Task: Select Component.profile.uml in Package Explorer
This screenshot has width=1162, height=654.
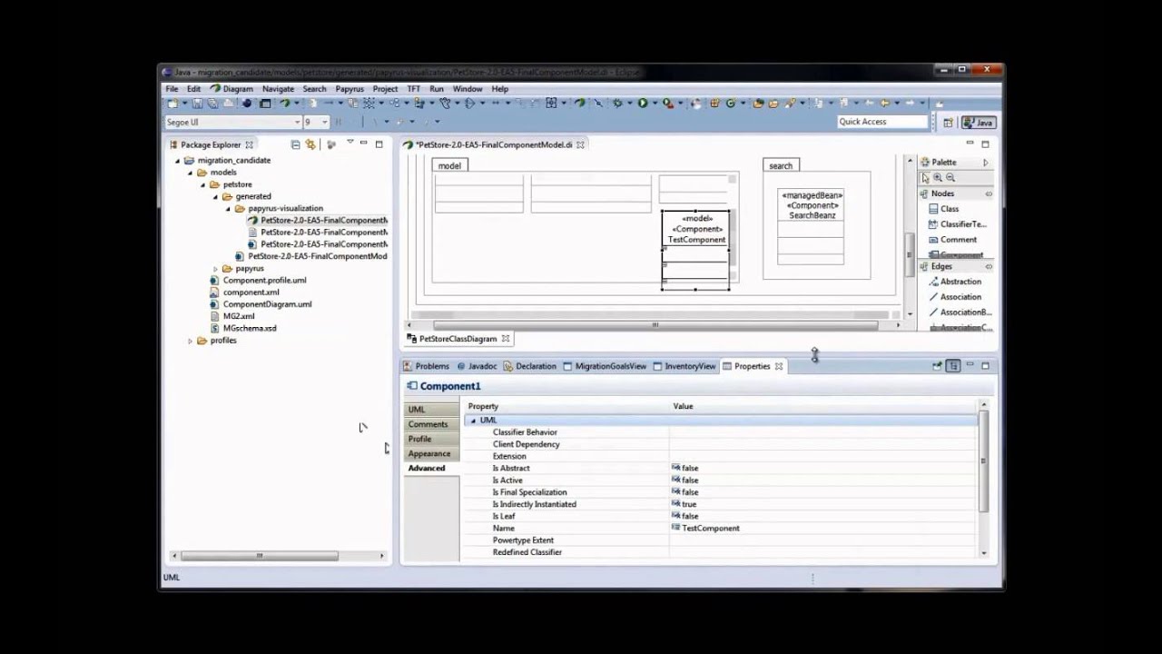Action: pos(258,281)
